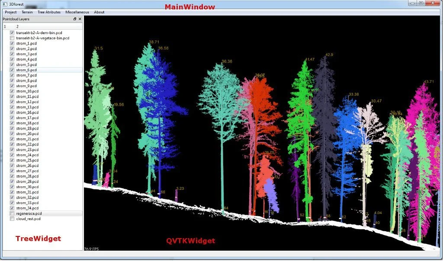Select the strom_27.pcd layer name
This screenshot has height=261, width=443.
click(x=27, y=171)
